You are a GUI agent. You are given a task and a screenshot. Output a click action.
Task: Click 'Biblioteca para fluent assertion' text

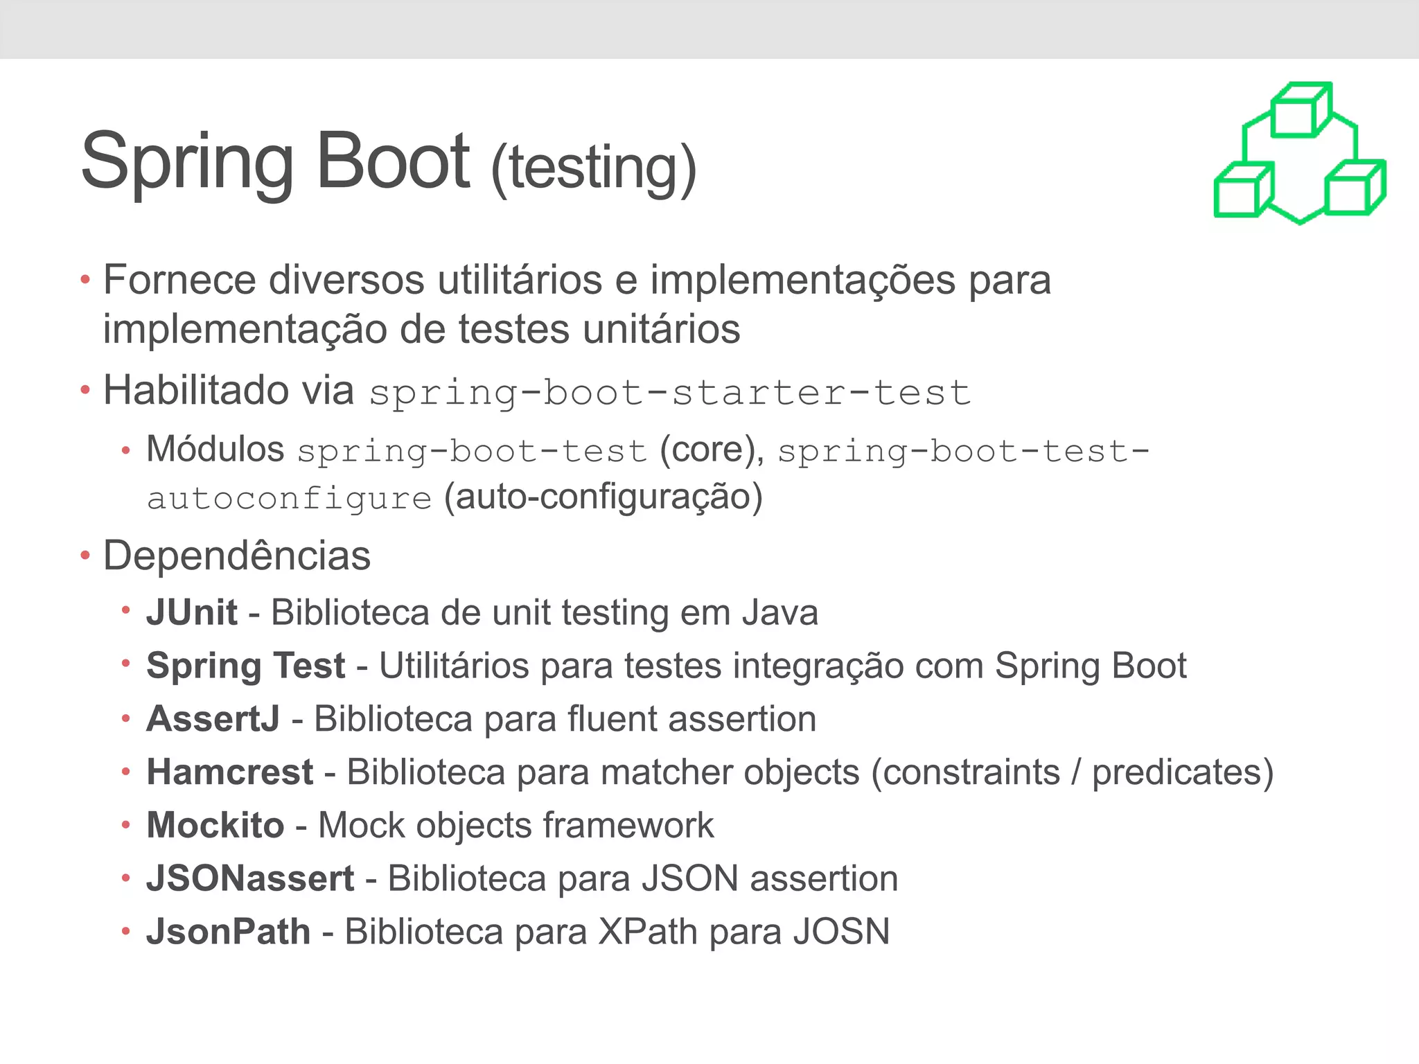coord(565,719)
